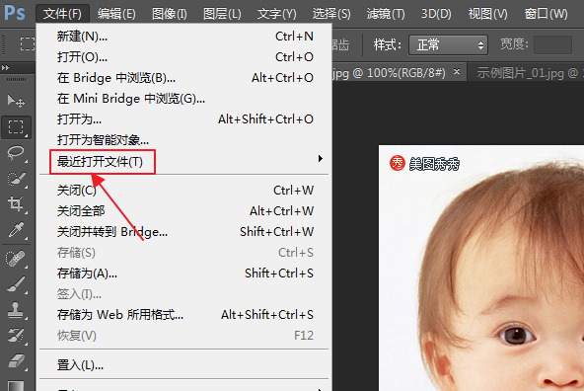The image size is (584, 391).
Task: Open the 文件(F) menu
Action: 62,14
